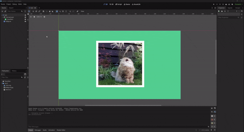Switch to the Signals tab
Image resolution: width=244 pixels, height=132 pixels.
coord(230,8)
